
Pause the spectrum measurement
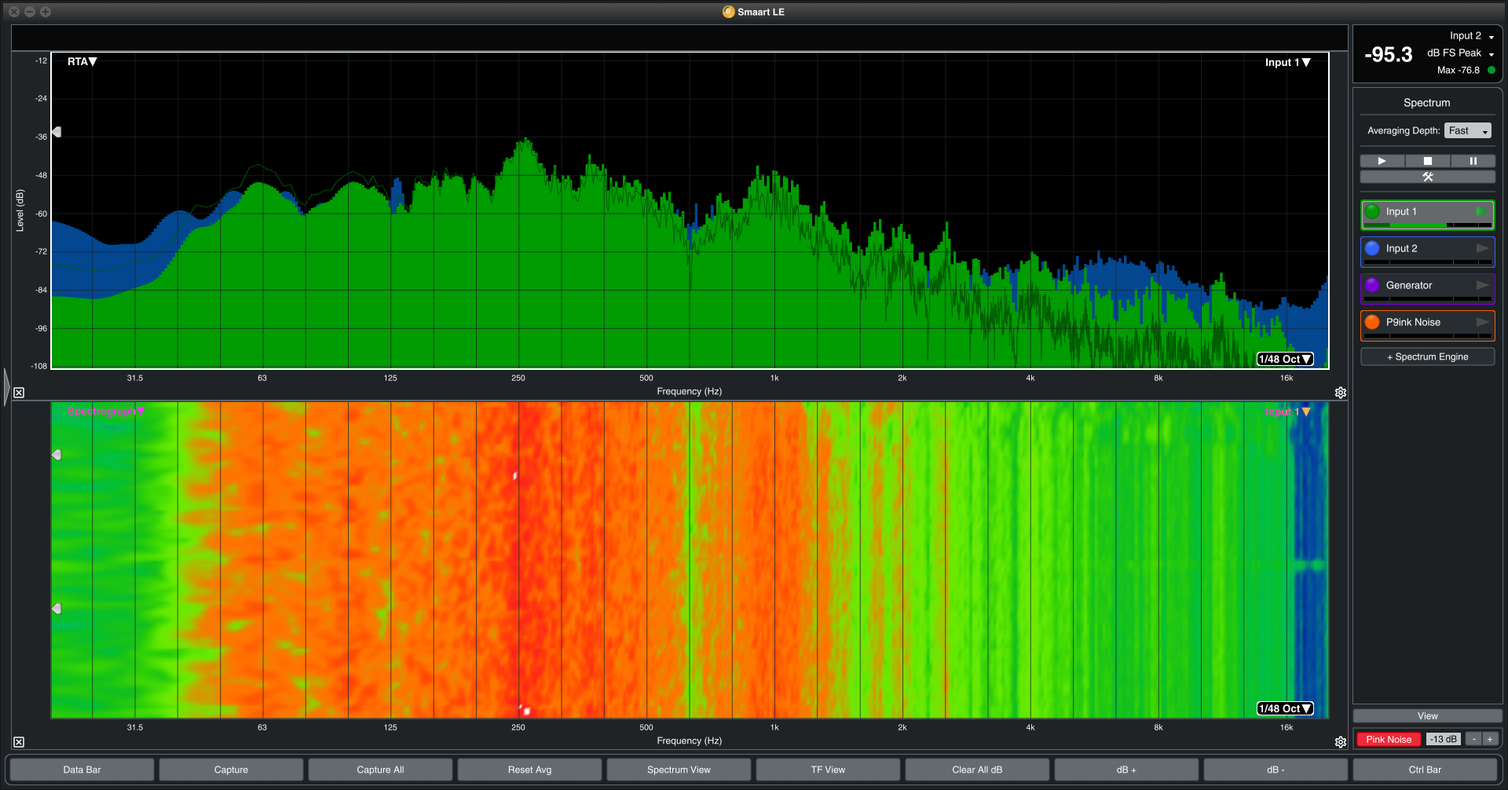[1473, 161]
